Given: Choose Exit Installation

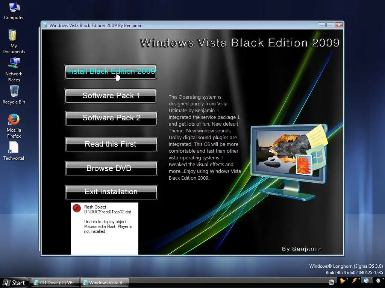Looking at the screenshot, I should coord(111,192).
